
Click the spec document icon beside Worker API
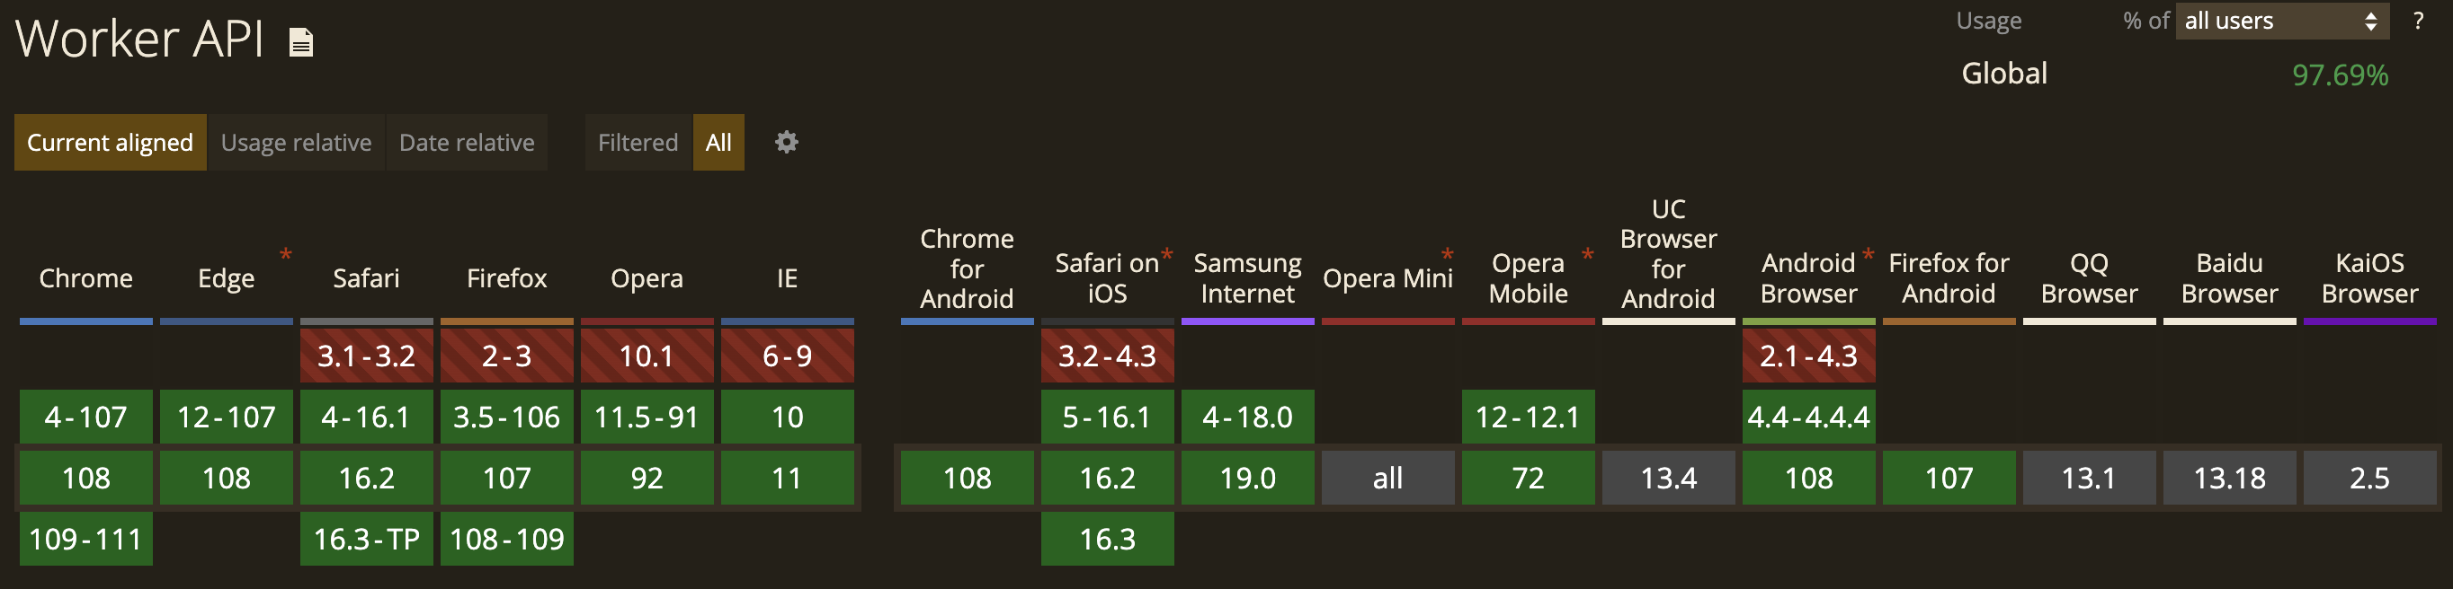pyautogui.click(x=301, y=43)
